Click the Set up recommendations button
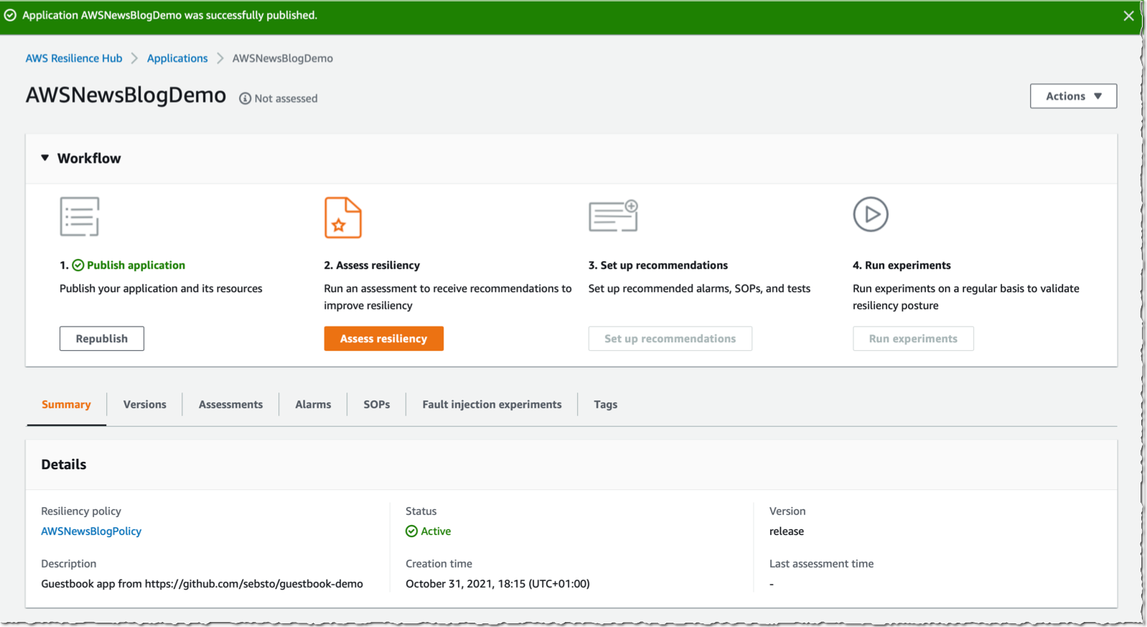The height and width of the screenshot is (627, 1147). pos(670,339)
